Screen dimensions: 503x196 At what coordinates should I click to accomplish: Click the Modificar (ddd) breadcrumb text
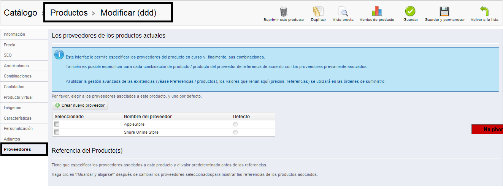click(128, 13)
